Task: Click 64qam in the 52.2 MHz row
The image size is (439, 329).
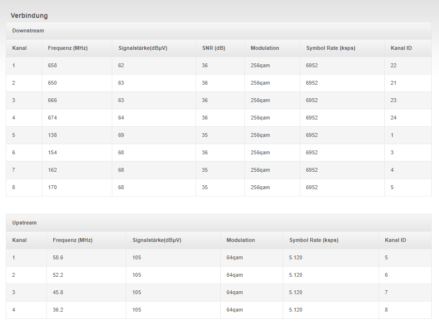Action: point(235,275)
